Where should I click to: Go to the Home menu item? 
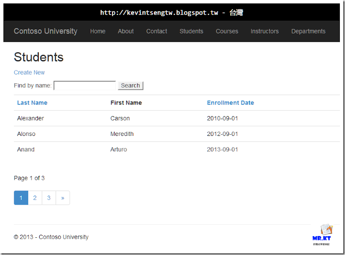97,31
